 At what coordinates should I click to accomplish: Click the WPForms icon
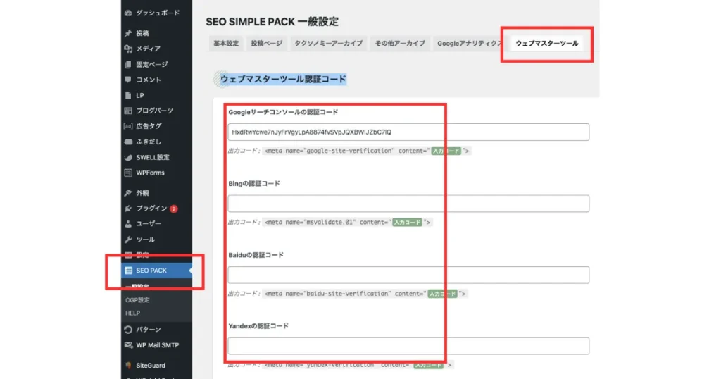click(128, 173)
